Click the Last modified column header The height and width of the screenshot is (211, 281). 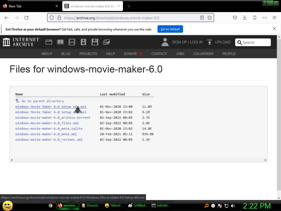(x=112, y=94)
